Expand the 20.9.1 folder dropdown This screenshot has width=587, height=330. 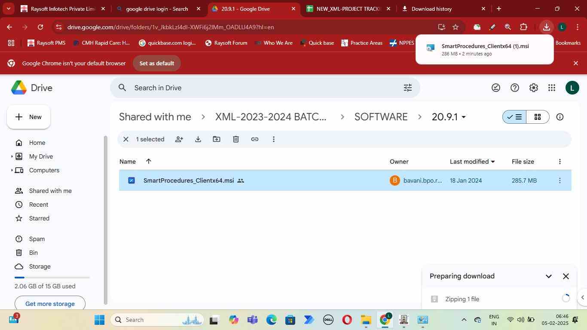(x=463, y=117)
